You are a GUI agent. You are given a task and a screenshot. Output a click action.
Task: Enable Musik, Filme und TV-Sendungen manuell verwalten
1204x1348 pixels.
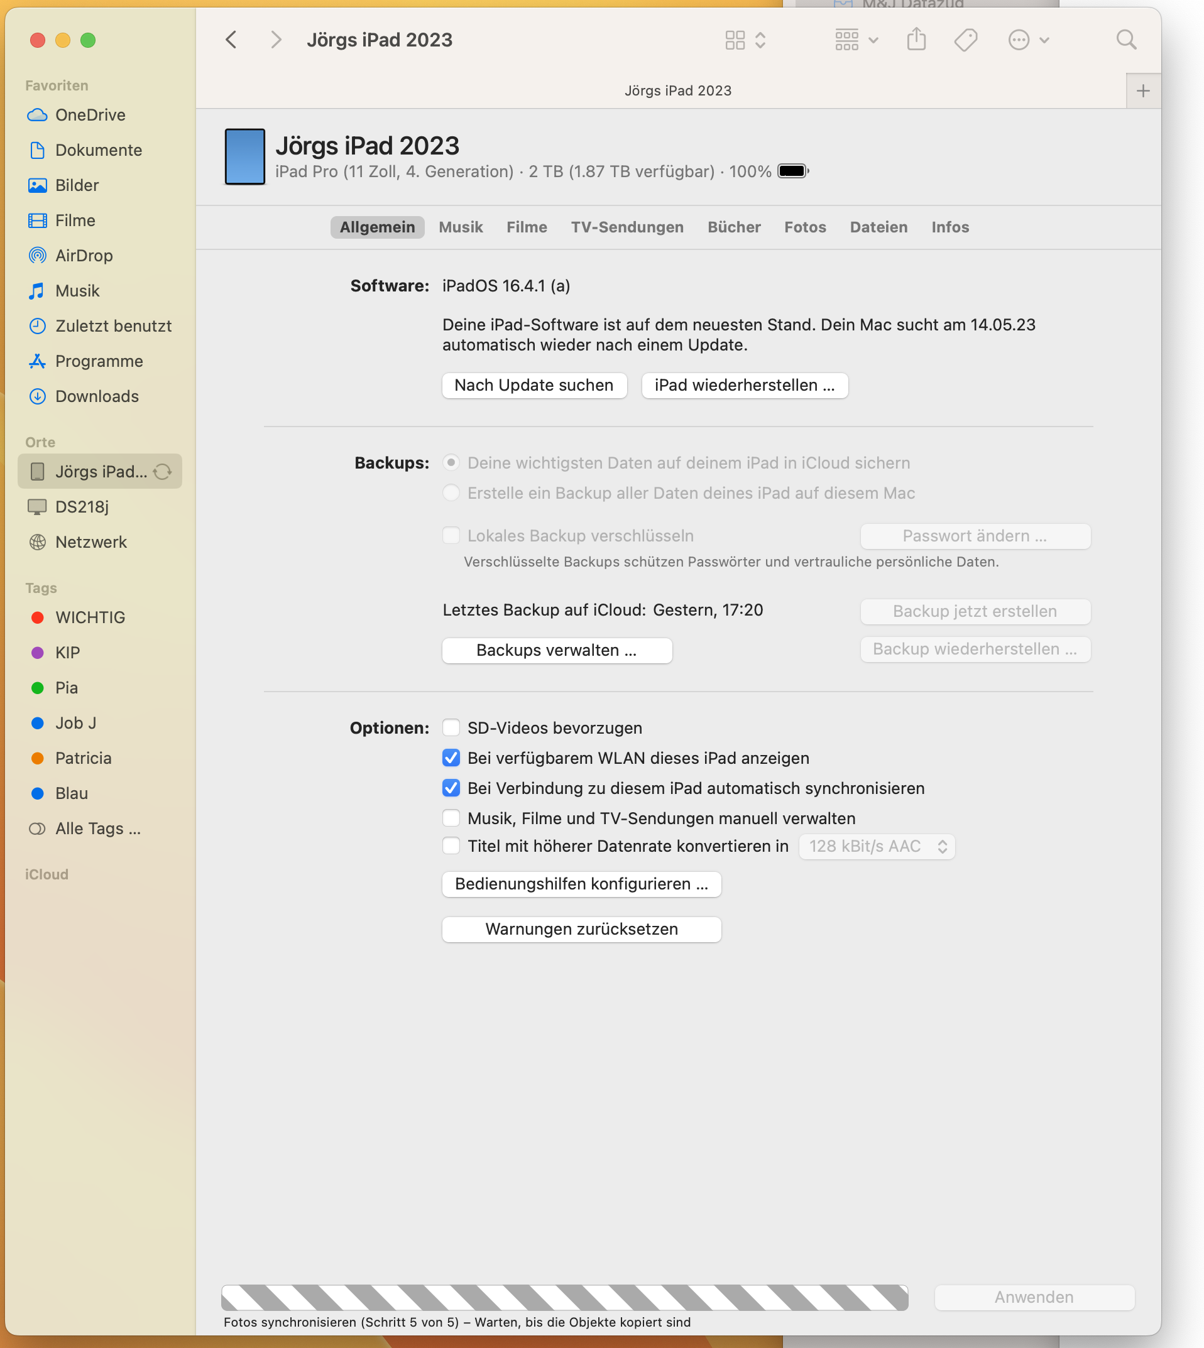[x=451, y=818]
